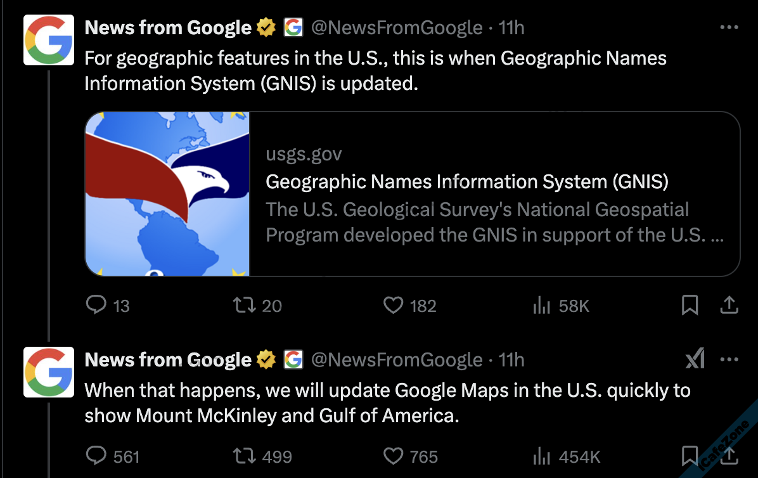View analytics showing 454K views

tap(542, 456)
